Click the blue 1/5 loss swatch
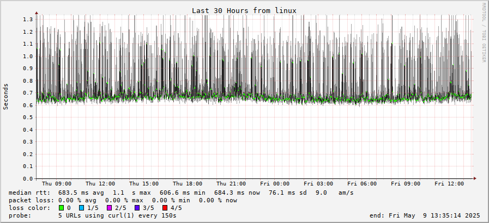Image resolution: width=489 pixels, height=223 pixels. coord(82,208)
